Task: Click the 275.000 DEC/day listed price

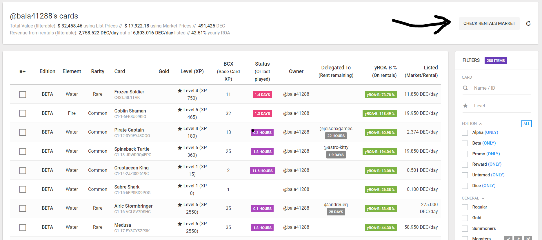Action: (429, 208)
